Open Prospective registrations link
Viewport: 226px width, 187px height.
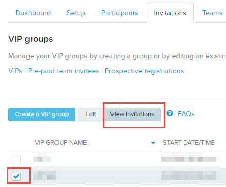[145, 71]
